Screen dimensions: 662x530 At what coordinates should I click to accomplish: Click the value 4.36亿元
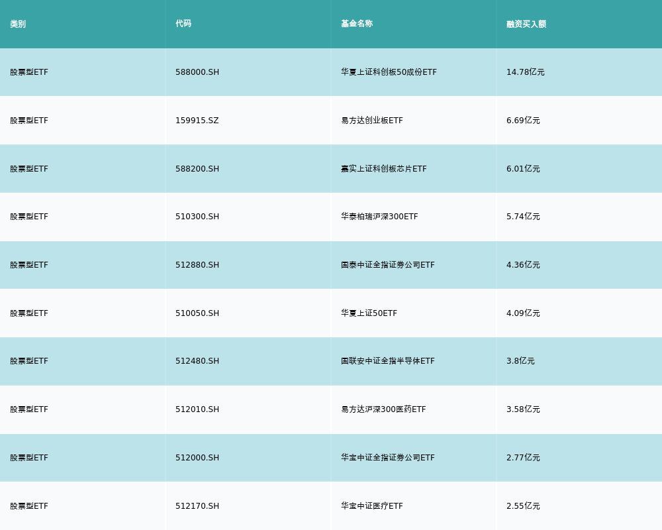pyautogui.click(x=523, y=265)
